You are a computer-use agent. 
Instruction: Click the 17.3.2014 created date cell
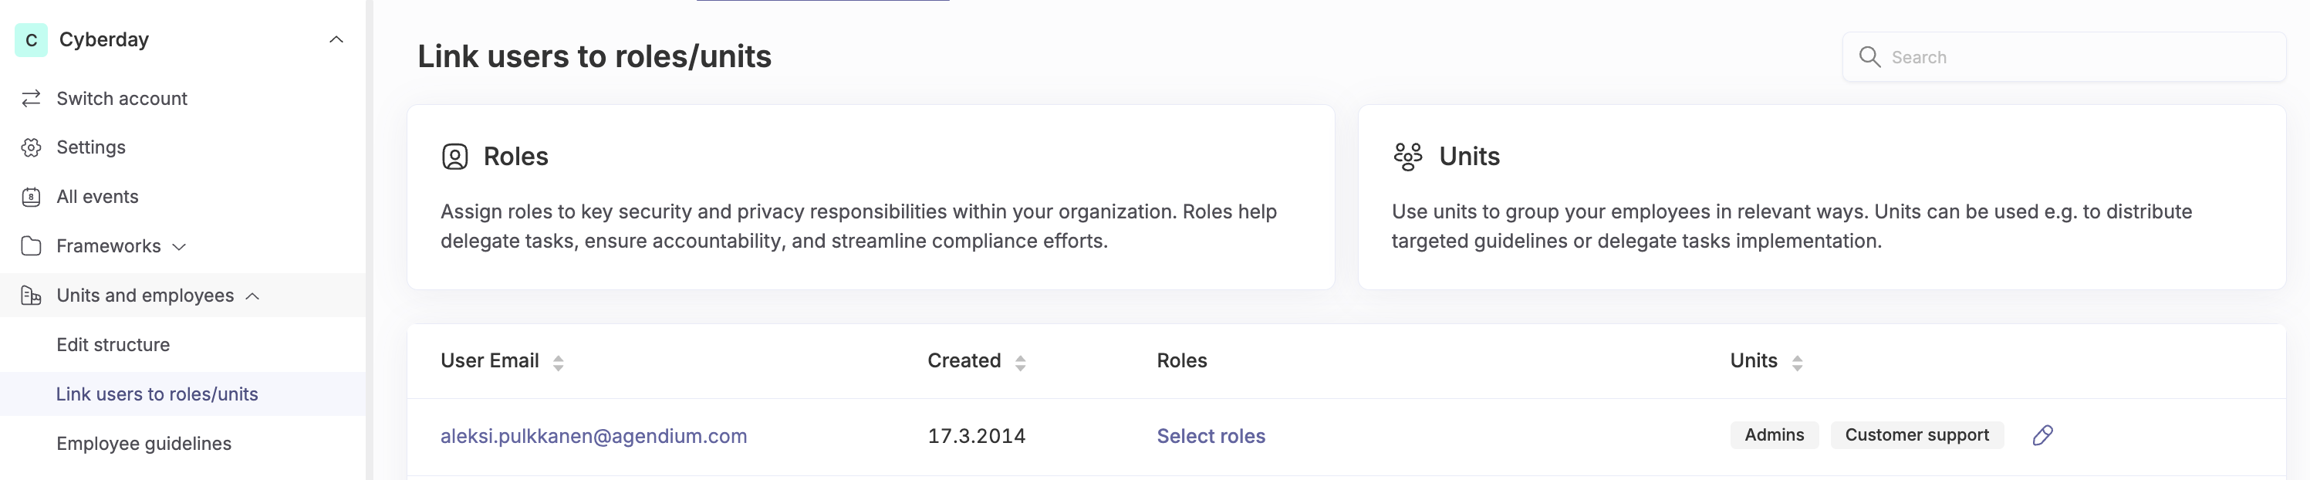976,436
